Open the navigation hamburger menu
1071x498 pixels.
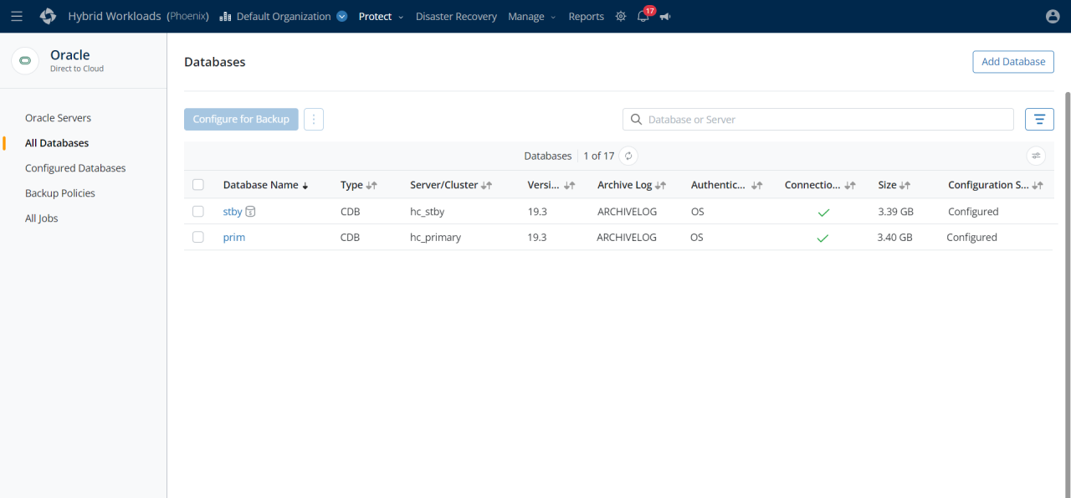click(x=17, y=16)
